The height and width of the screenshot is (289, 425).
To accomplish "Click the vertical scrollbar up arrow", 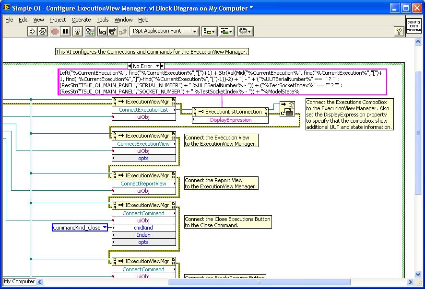I will pyautogui.click(x=418, y=41).
